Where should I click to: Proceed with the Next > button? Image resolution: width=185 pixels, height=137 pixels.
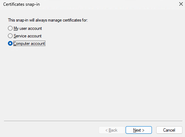coord(139,130)
